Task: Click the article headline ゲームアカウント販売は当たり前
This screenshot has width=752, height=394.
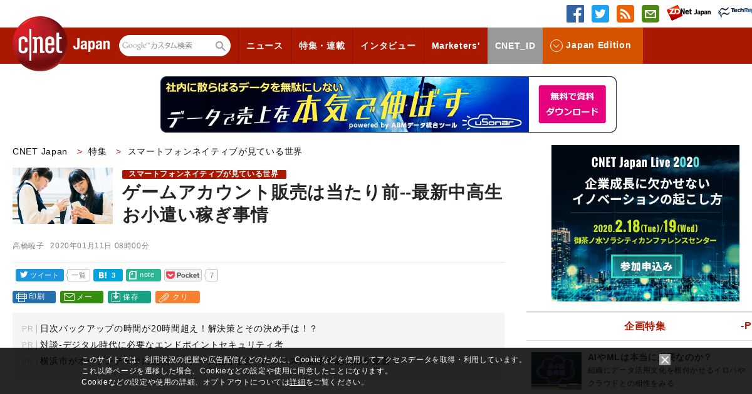Action: point(312,203)
